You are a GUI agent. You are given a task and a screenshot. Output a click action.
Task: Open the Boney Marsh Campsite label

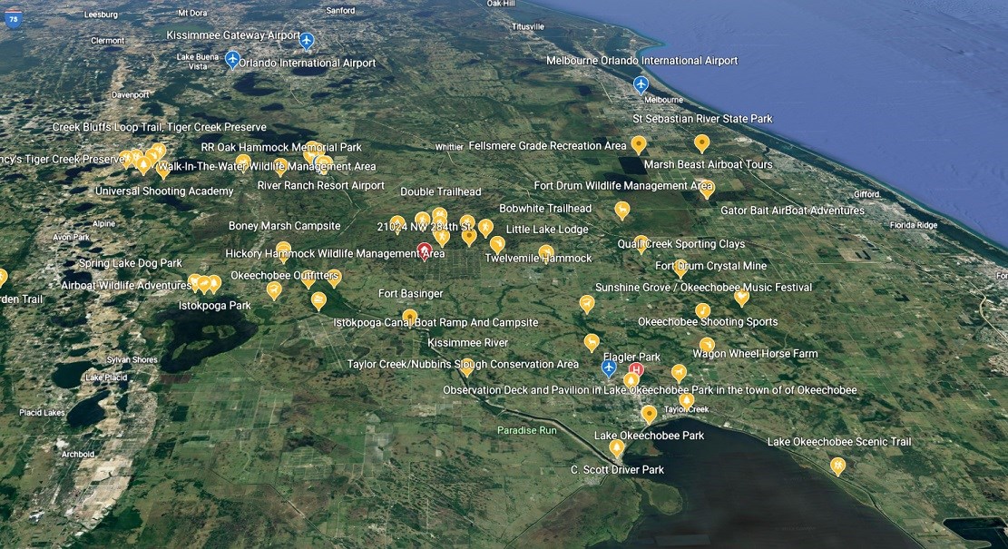[285, 226]
